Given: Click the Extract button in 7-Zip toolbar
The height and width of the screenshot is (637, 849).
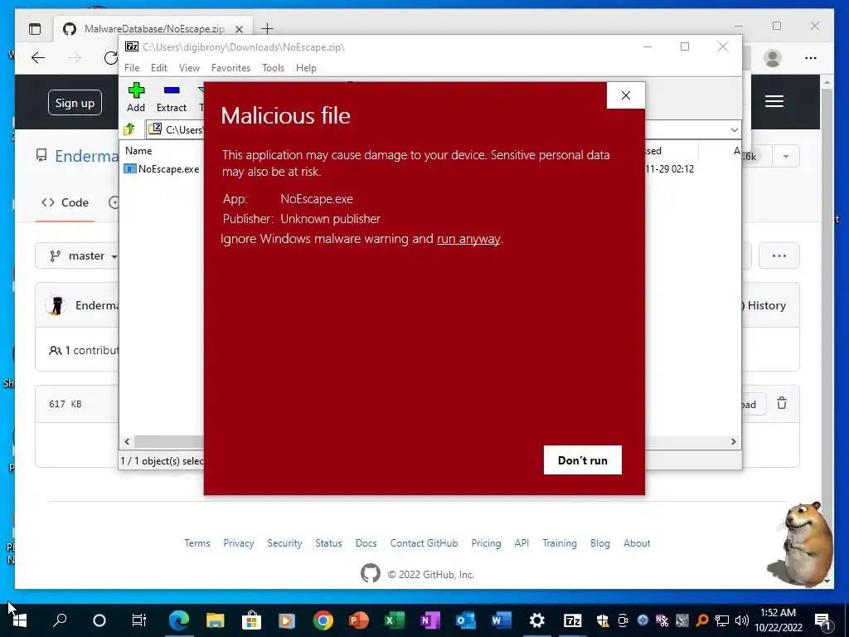Looking at the screenshot, I should (172, 98).
